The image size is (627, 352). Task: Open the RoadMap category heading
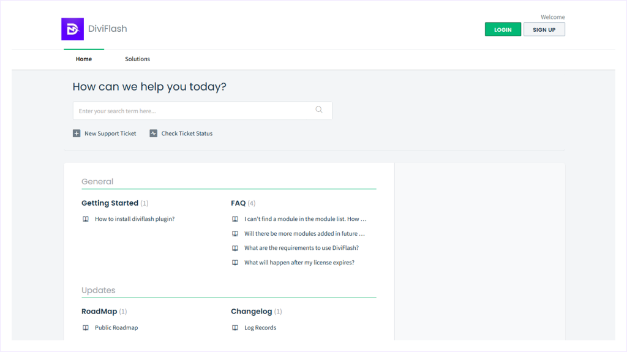coord(99,312)
